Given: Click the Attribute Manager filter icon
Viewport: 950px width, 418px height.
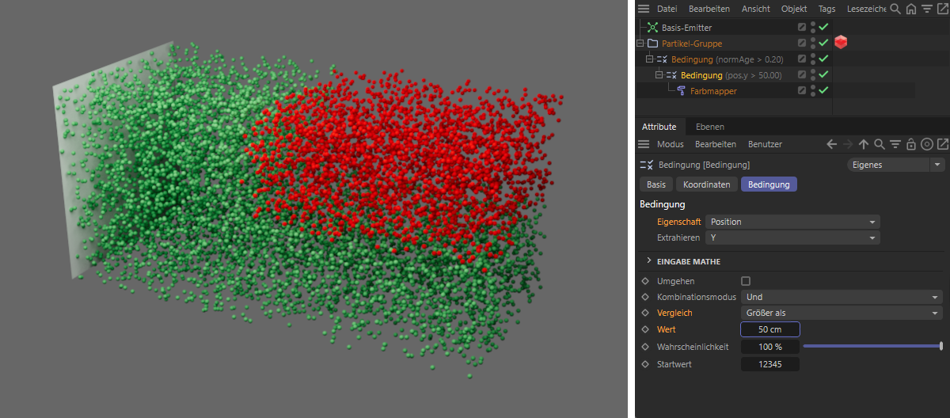Looking at the screenshot, I should [895, 144].
